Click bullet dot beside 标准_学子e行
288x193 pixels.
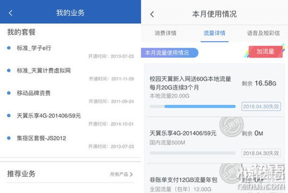9,48
